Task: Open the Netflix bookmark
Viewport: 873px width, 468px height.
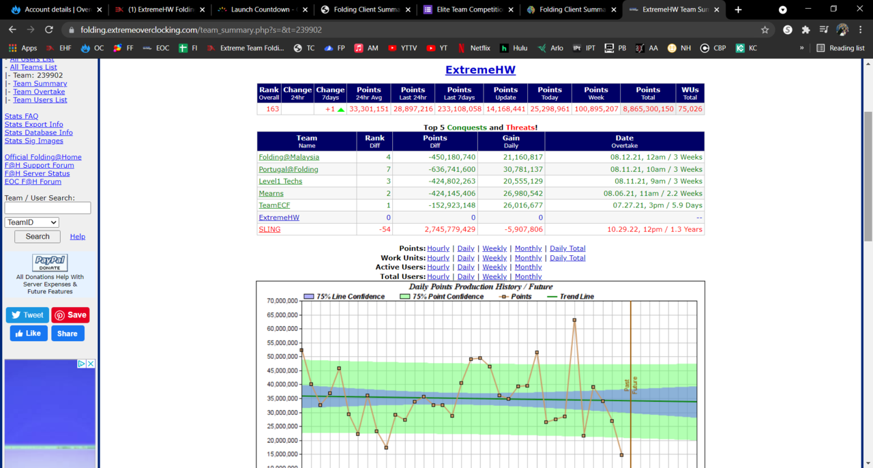Action: coord(474,48)
